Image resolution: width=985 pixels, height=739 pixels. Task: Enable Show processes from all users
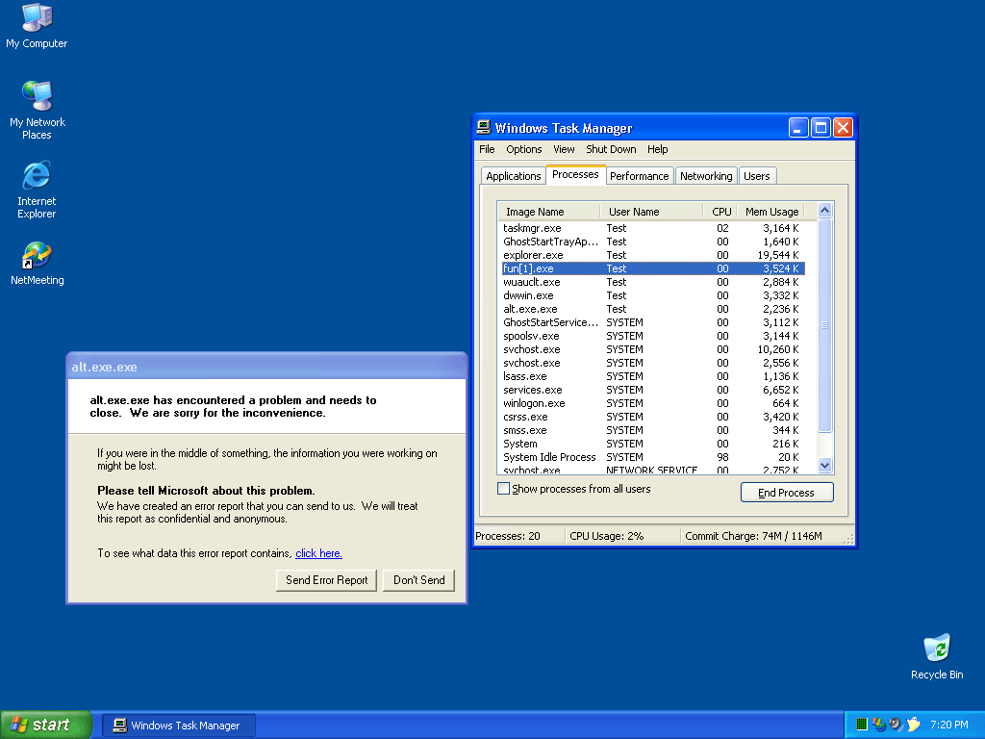pyautogui.click(x=503, y=489)
